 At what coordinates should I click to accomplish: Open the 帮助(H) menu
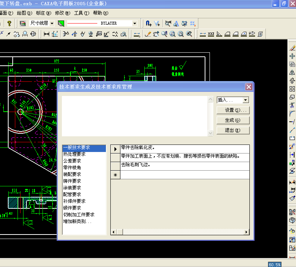(101, 13)
